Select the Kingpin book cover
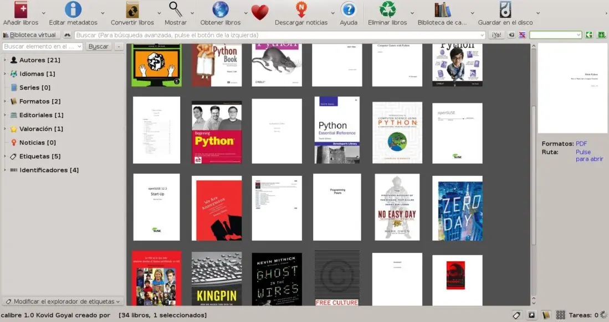Image resolution: width=609 pixels, height=322 pixels. coord(217,278)
